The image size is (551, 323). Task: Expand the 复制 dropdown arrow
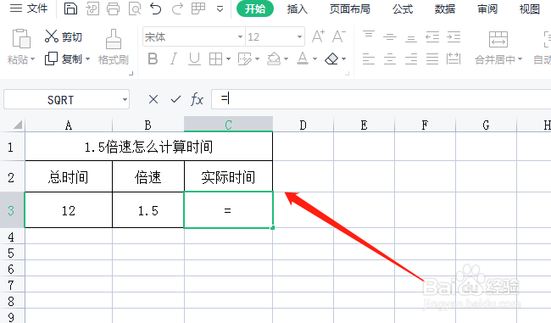tap(87, 58)
